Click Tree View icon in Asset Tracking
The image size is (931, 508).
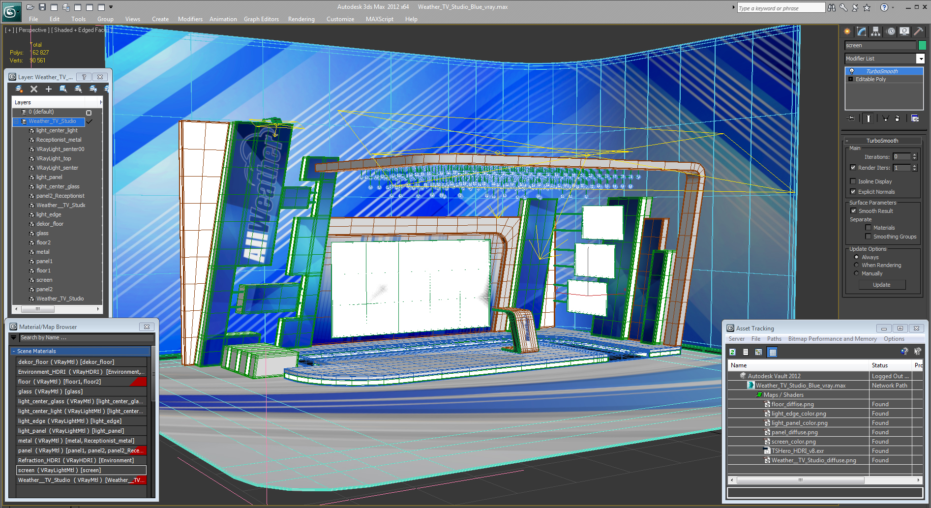click(x=759, y=352)
